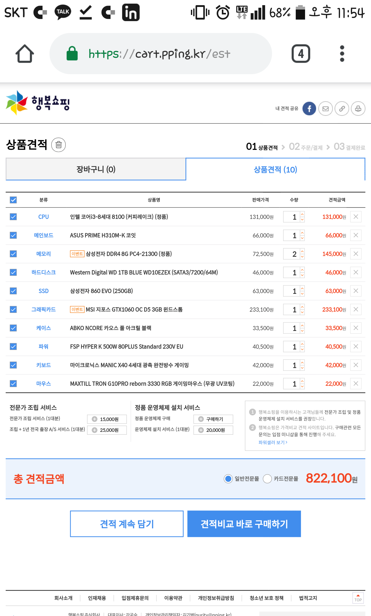This screenshot has width=371, height=616.
Task: Delete the 케이스 item using its X
Action: click(356, 328)
